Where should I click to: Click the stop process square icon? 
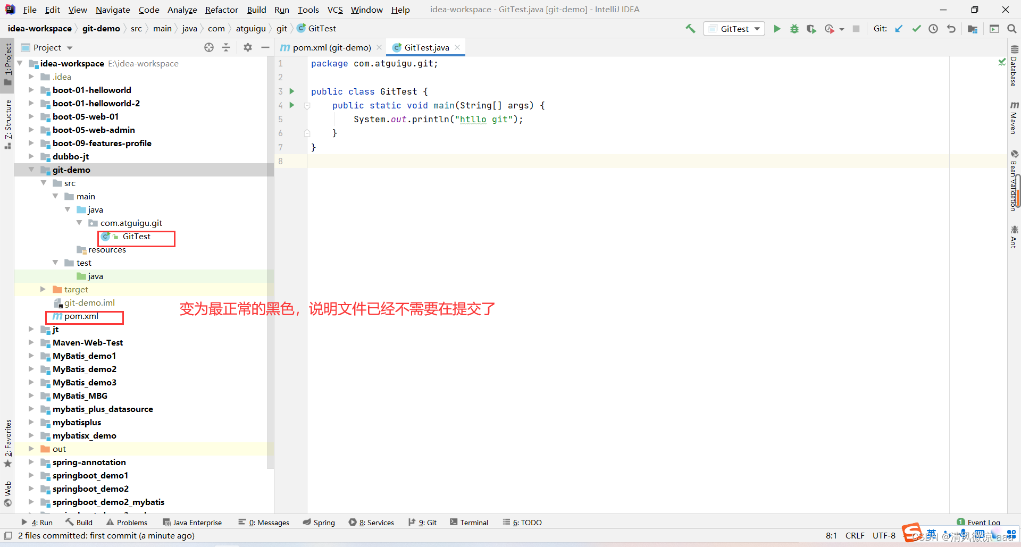coord(856,29)
